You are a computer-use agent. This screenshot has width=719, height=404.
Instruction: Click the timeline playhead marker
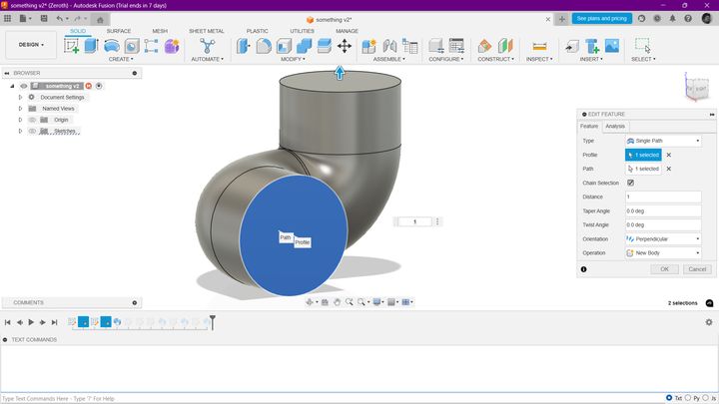pyautogui.click(x=213, y=322)
